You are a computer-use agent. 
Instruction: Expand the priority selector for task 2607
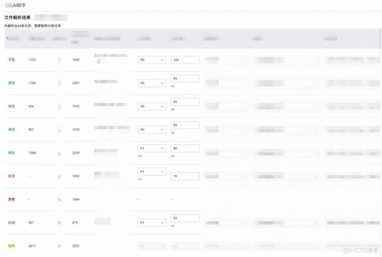[152, 83]
